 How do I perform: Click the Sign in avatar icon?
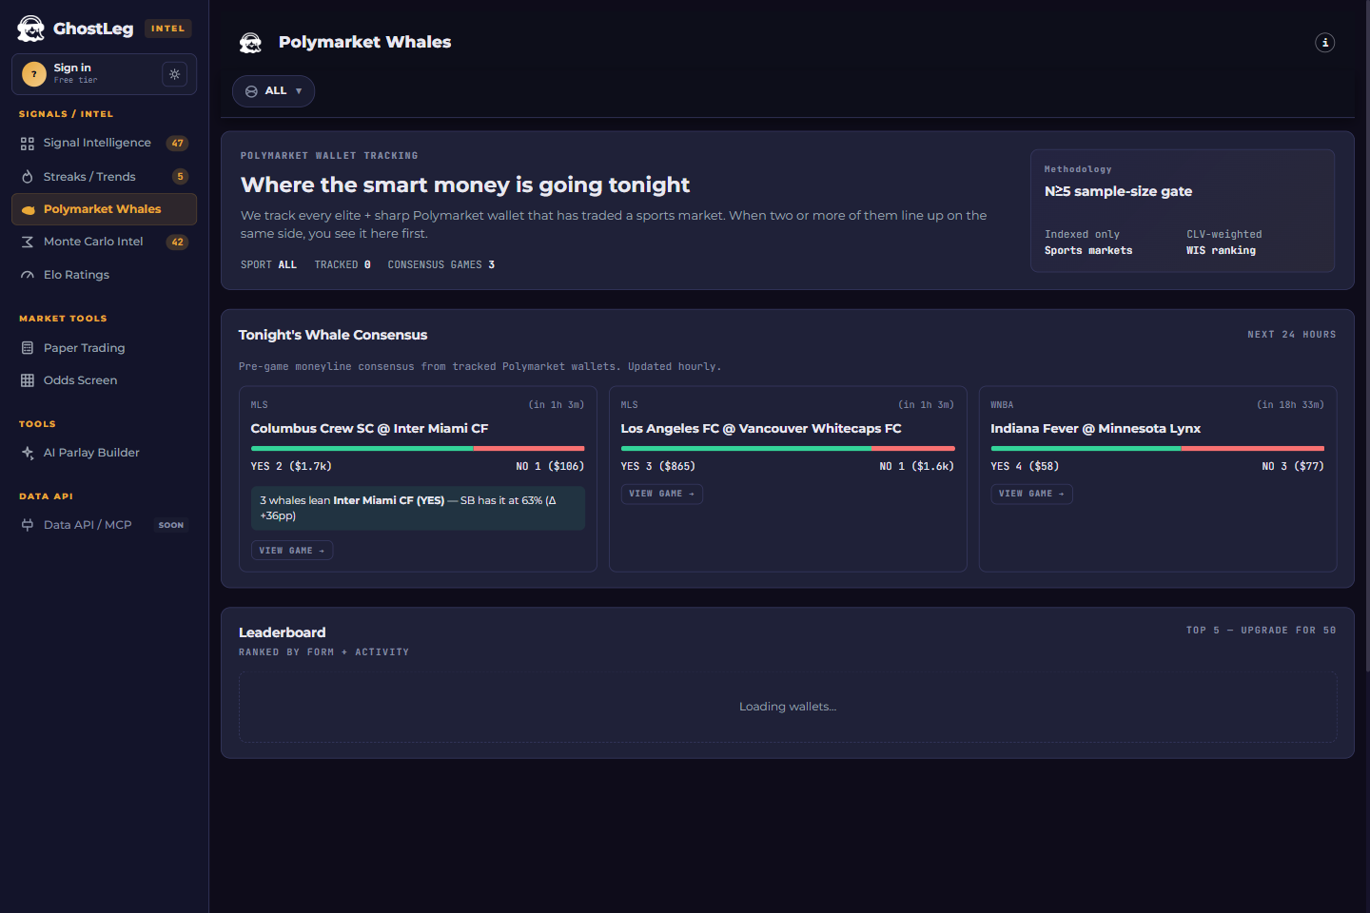[34, 74]
